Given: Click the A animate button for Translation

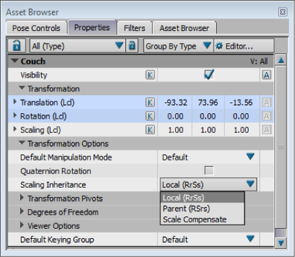Looking at the screenshot, I should tap(267, 103).
